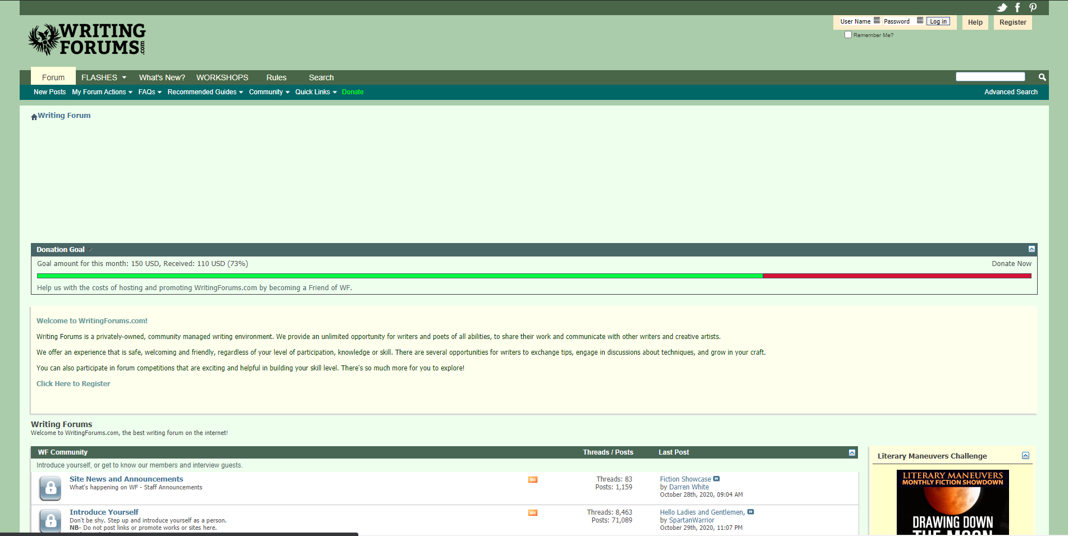Click the Writing Forums phoenix logo
This screenshot has height=536, width=1068.
[87, 39]
